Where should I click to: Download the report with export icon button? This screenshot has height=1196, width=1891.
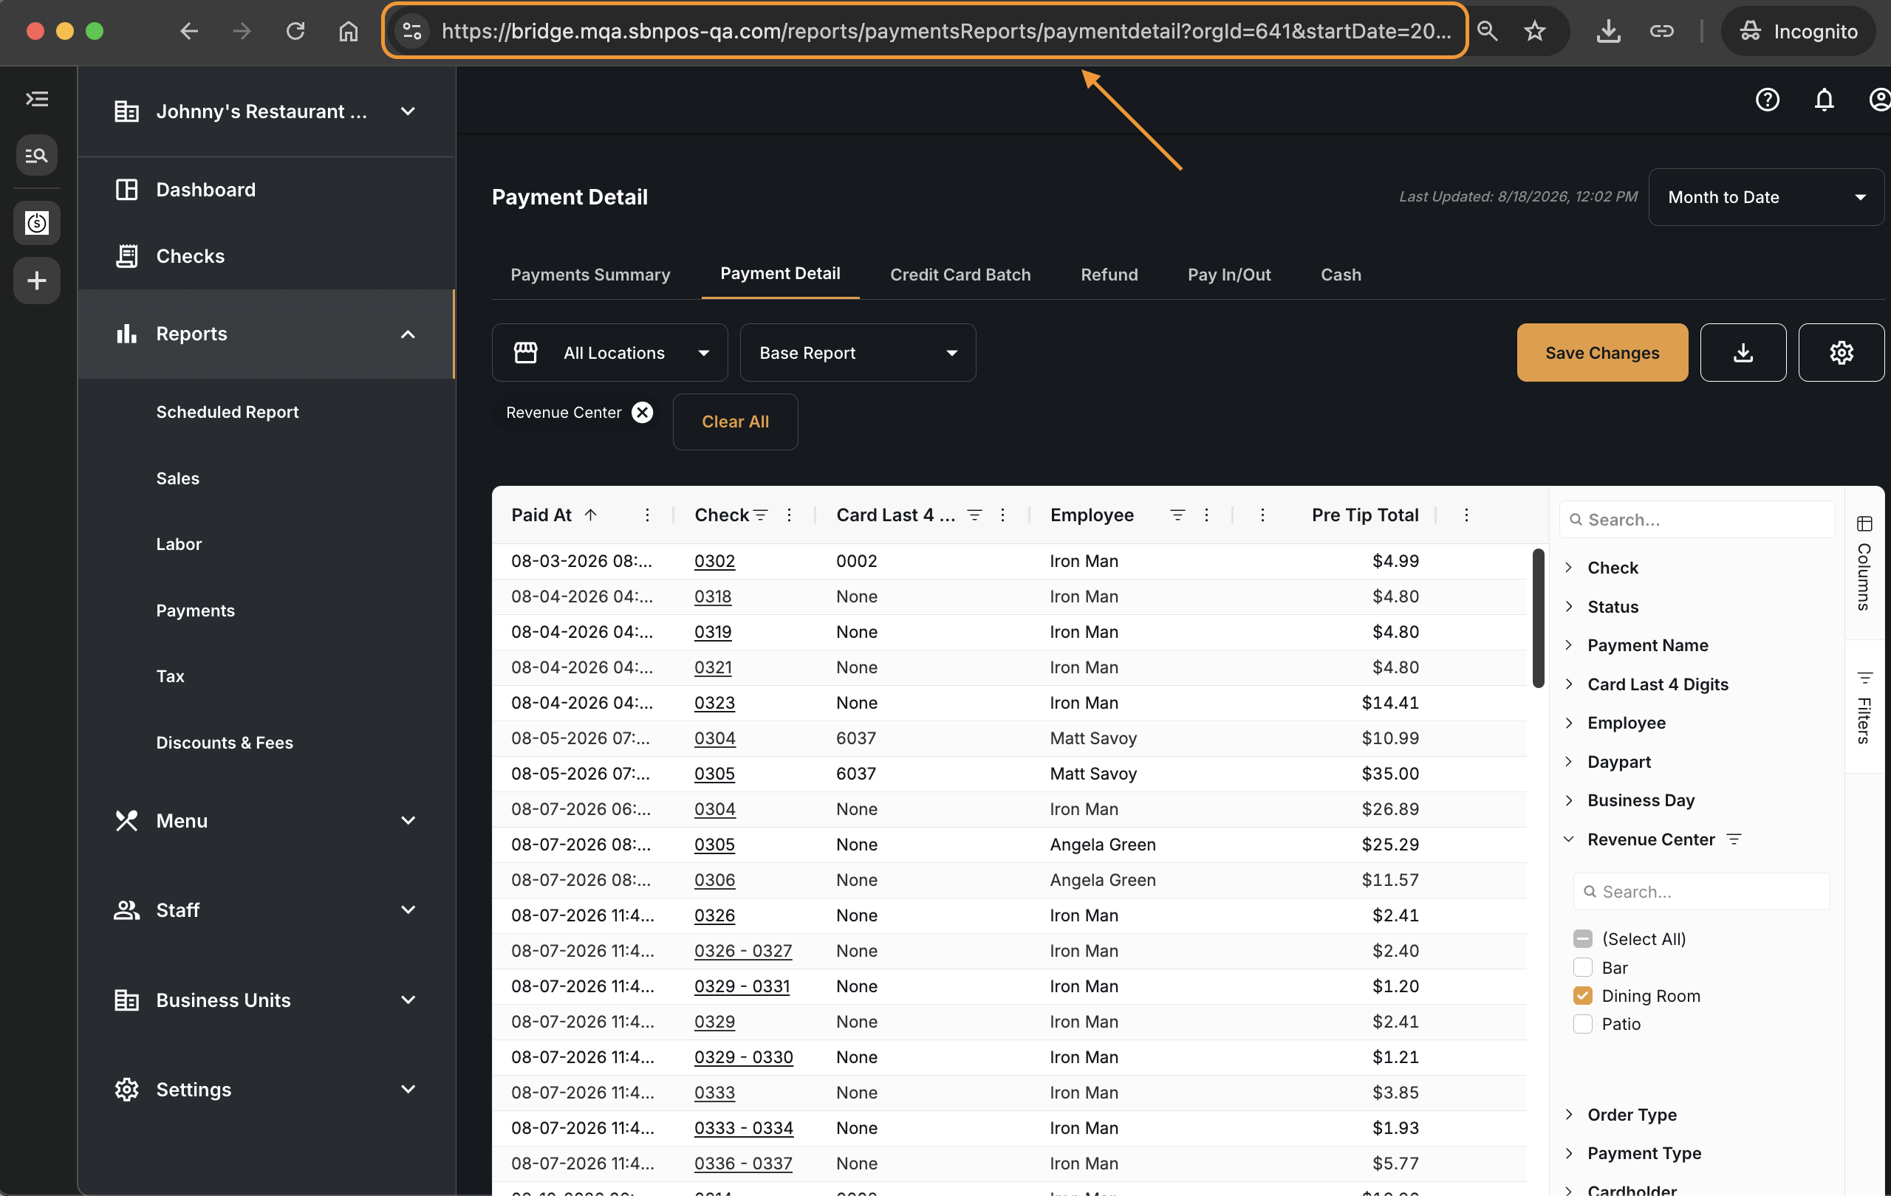point(1743,353)
